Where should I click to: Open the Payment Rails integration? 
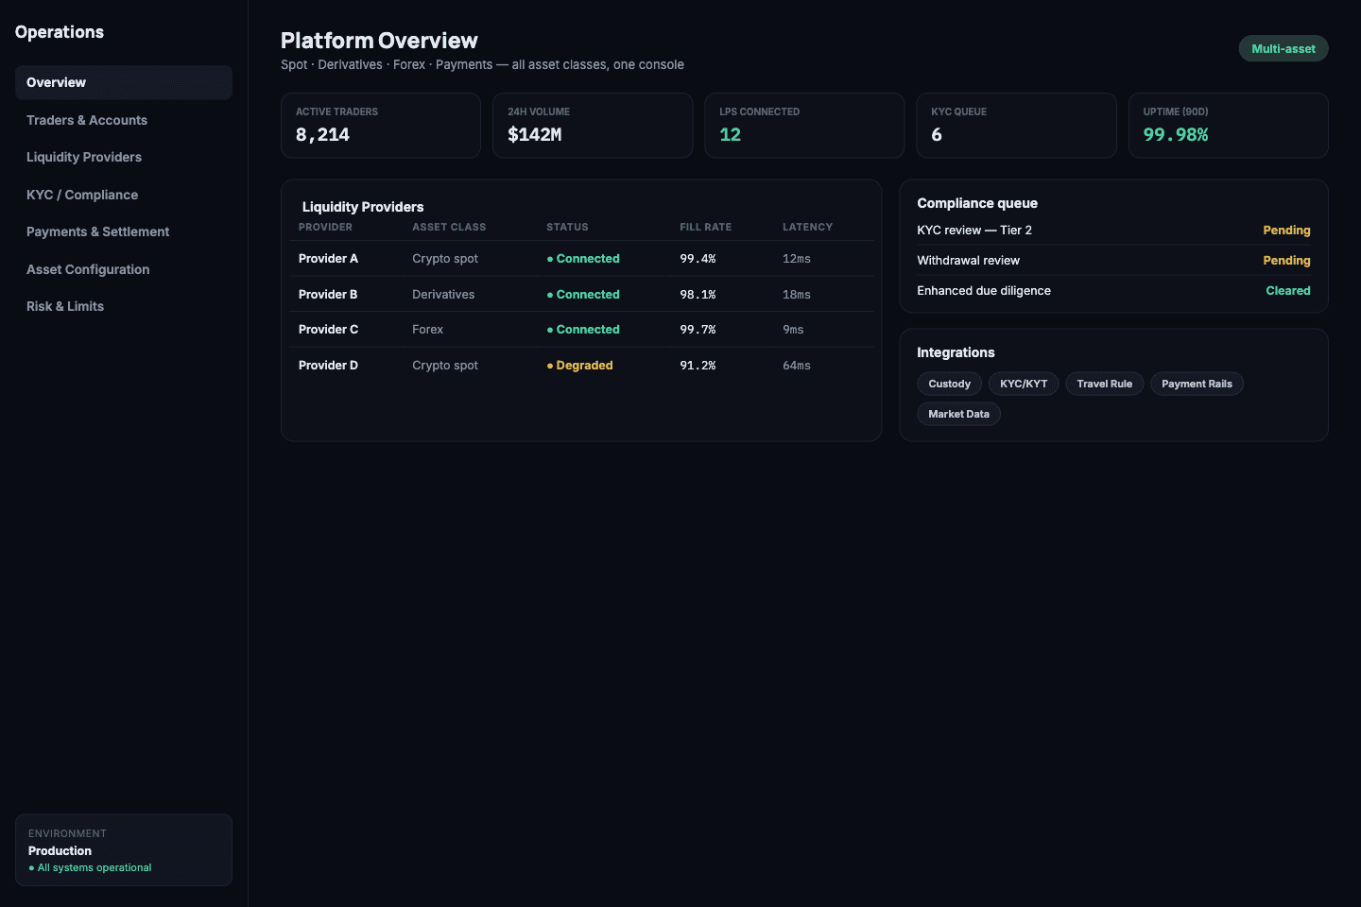coord(1197,384)
